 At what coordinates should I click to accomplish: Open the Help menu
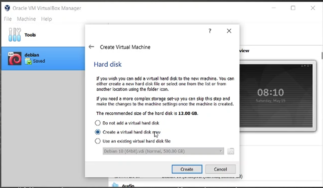point(46,19)
